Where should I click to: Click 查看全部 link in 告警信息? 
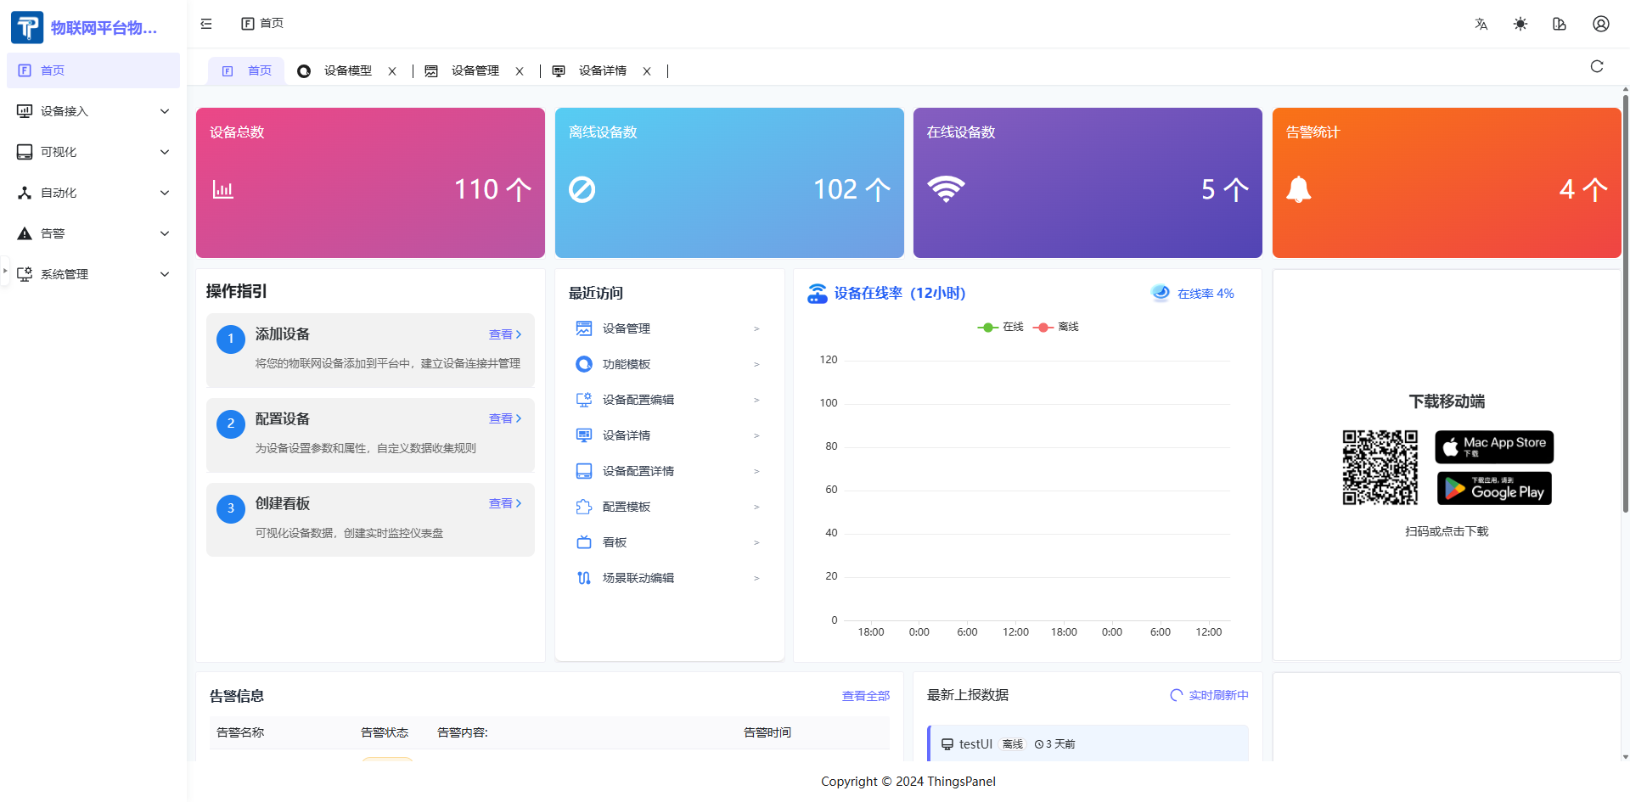pyautogui.click(x=865, y=696)
